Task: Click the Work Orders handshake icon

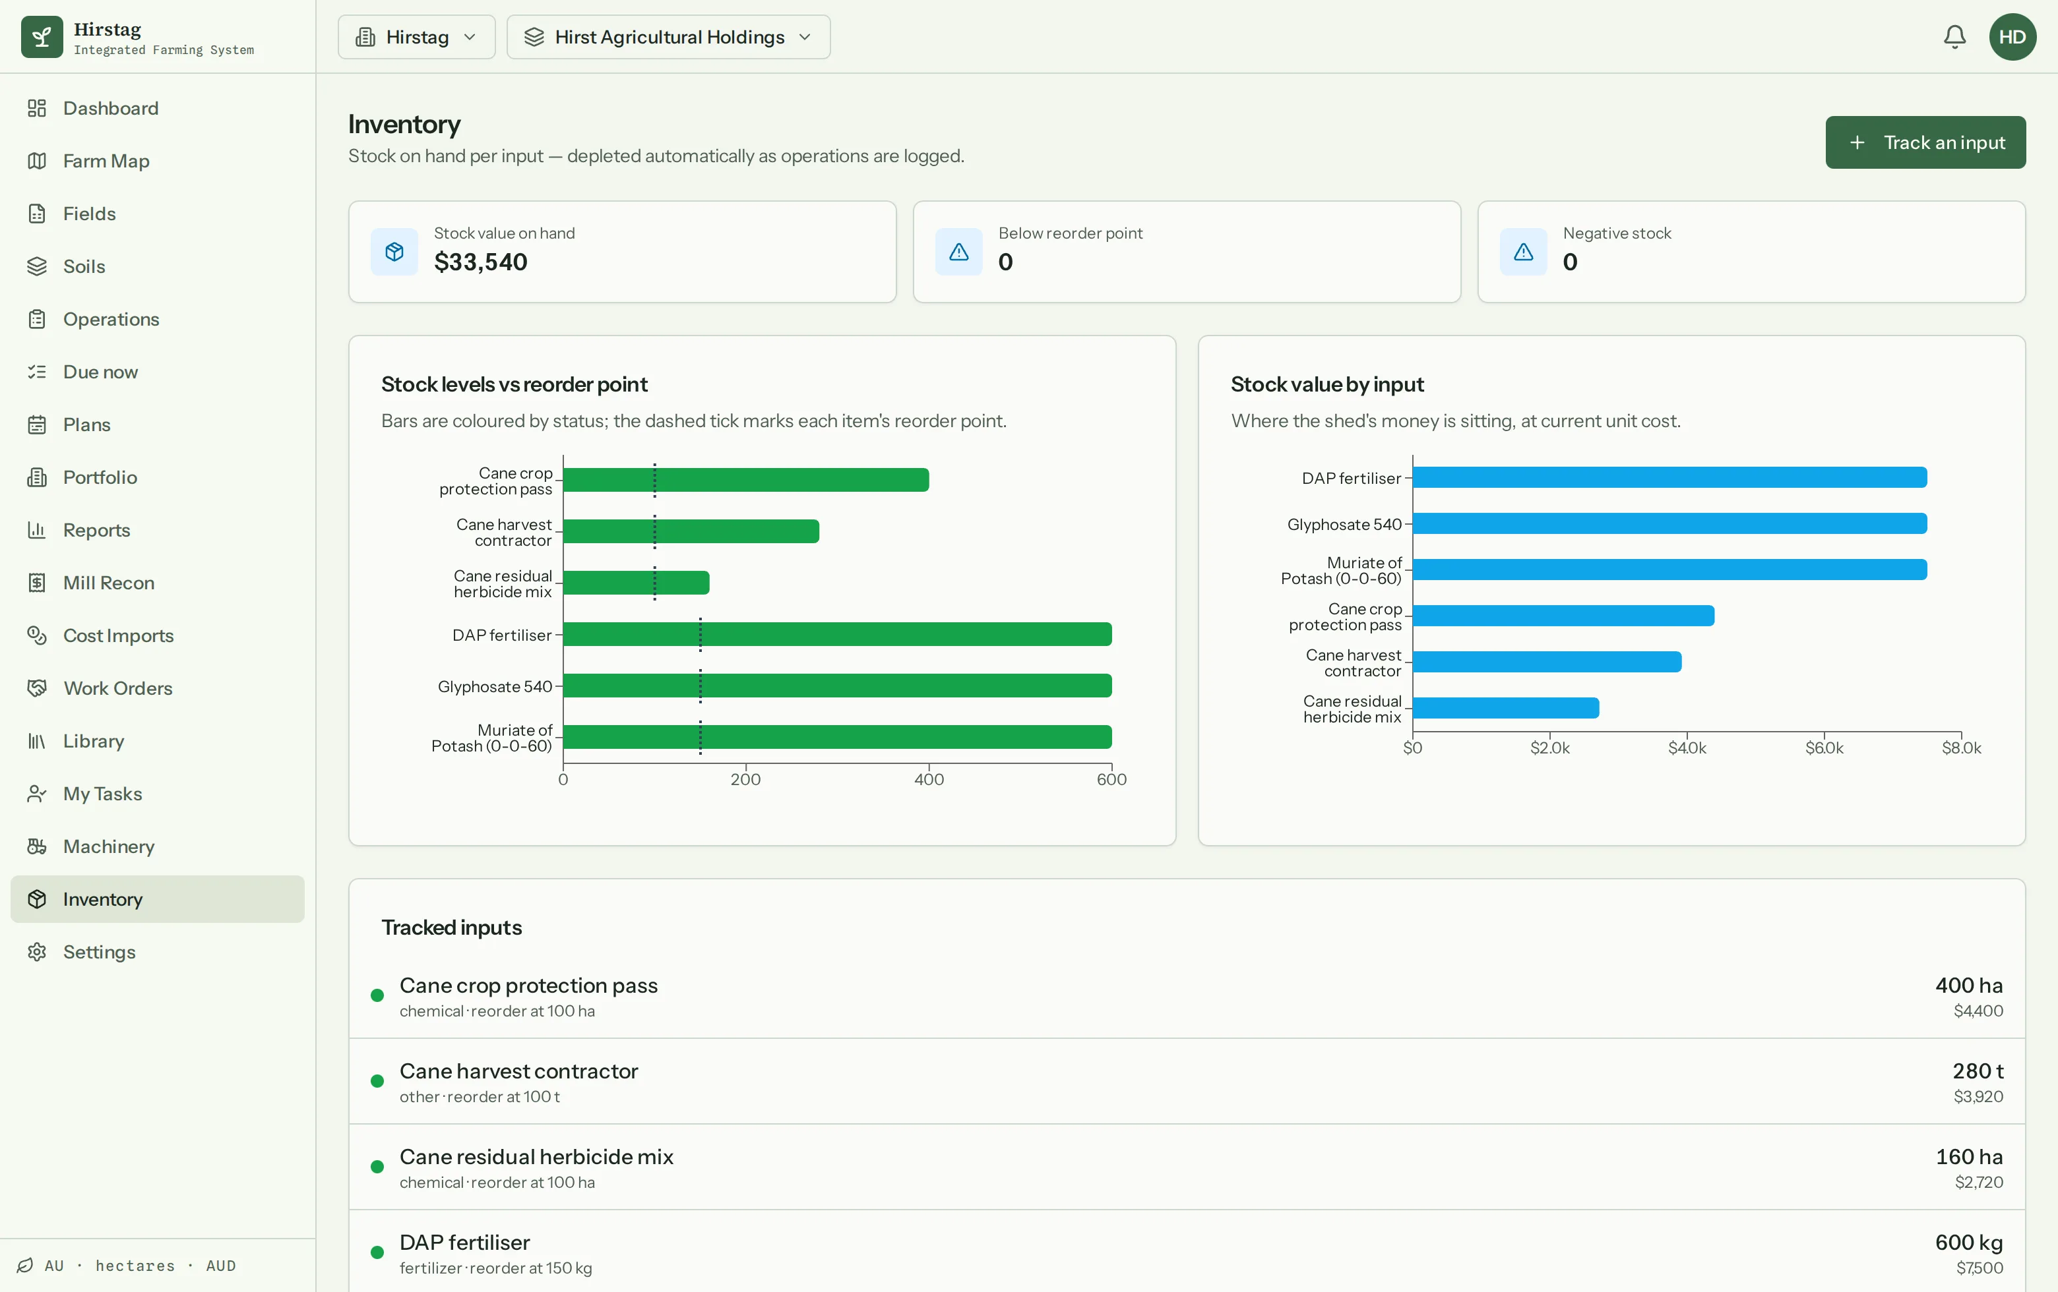Action: tap(37, 688)
